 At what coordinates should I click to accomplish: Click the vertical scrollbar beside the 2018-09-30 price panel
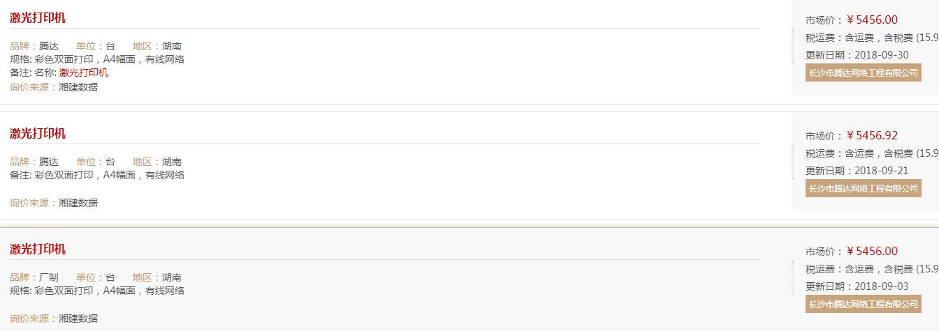click(x=793, y=46)
